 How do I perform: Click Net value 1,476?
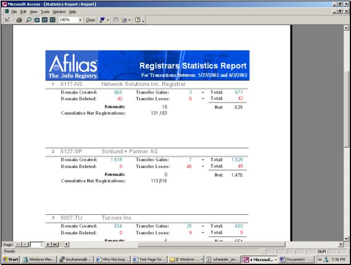(x=237, y=175)
